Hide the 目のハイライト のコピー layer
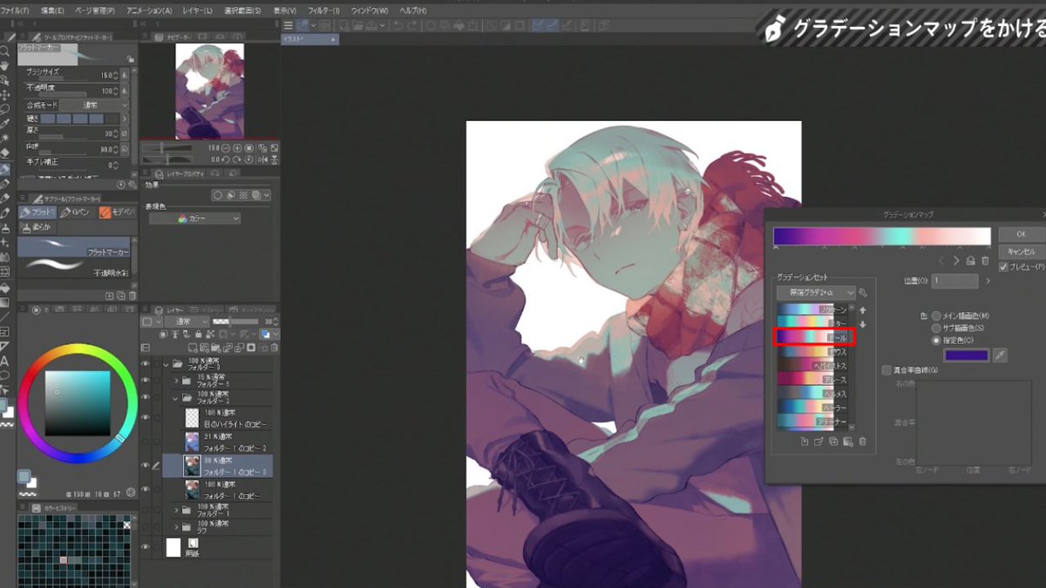Image resolution: width=1046 pixels, height=588 pixels. coord(146,418)
